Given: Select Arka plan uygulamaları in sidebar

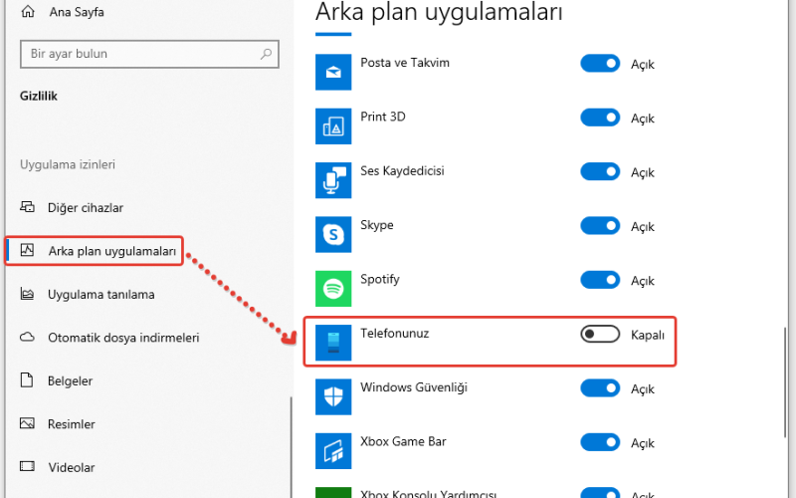Looking at the screenshot, I should [112, 251].
